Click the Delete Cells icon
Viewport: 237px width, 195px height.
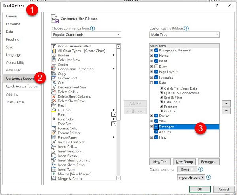(53, 92)
